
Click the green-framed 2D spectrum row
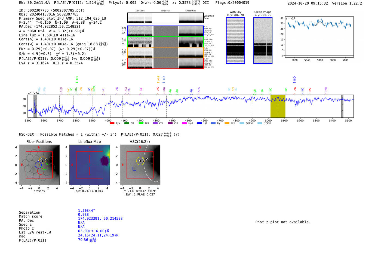tap(165, 42)
